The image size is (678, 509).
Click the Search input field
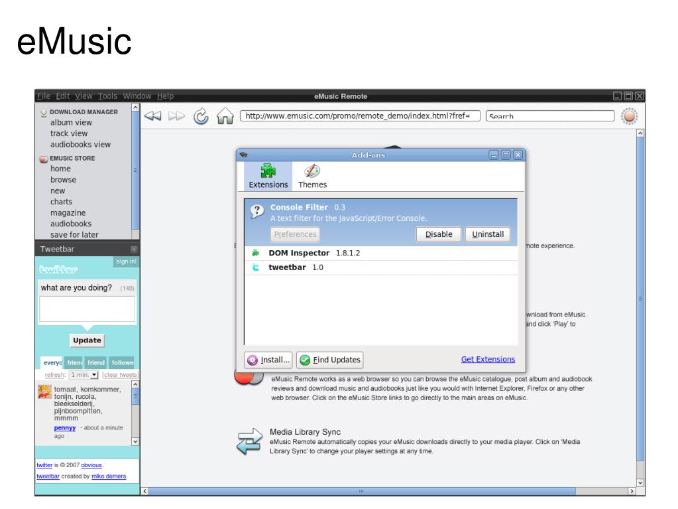click(x=550, y=116)
